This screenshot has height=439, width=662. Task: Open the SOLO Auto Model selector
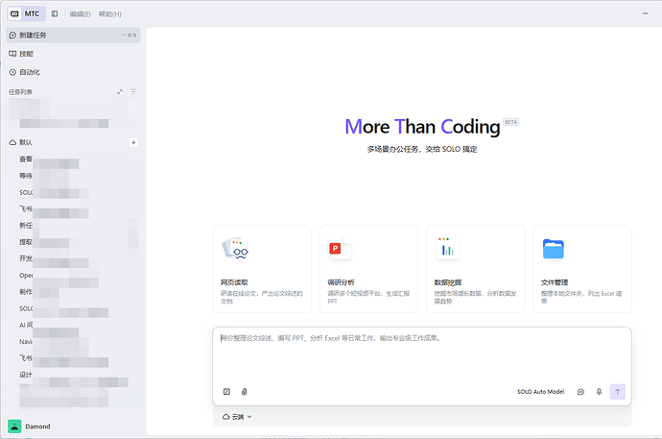(541, 392)
